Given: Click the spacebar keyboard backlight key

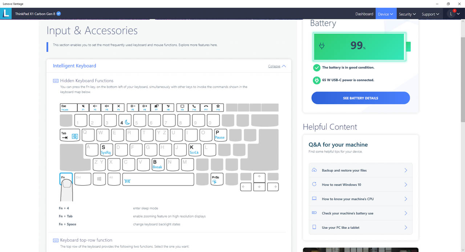Looking at the screenshot, I should tap(158, 179).
